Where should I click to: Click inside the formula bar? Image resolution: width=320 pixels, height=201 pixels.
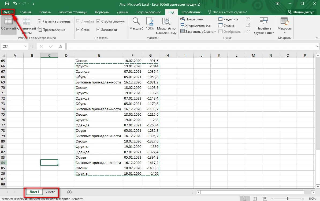coord(191,46)
